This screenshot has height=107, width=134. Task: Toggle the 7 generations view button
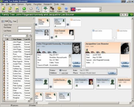pos(127,15)
